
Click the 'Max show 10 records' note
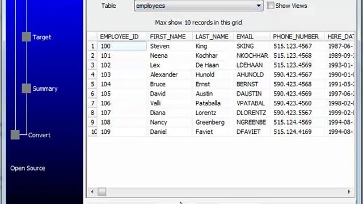(199, 23)
